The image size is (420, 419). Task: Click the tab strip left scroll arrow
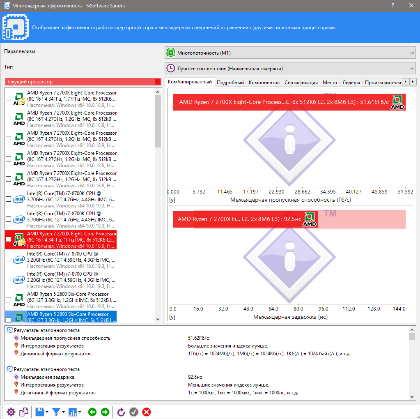406,81
